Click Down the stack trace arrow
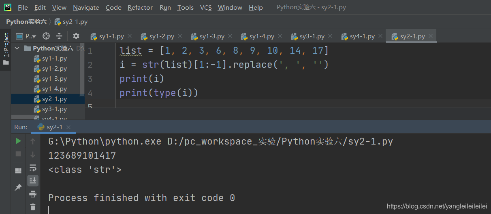Image resolution: width=491 pixels, height=214 pixels. click(33, 154)
